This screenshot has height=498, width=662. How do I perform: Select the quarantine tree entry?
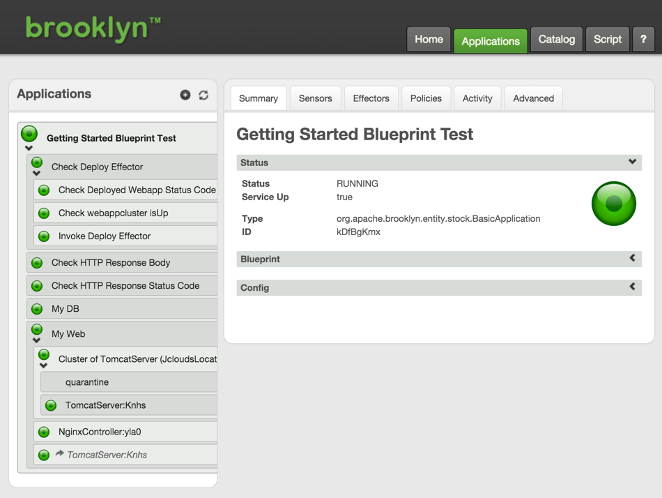click(87, 382)
